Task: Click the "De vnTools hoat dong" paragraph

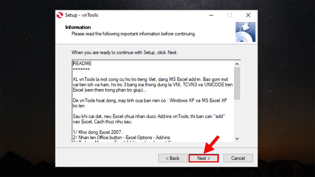Action: pos(150,103)
